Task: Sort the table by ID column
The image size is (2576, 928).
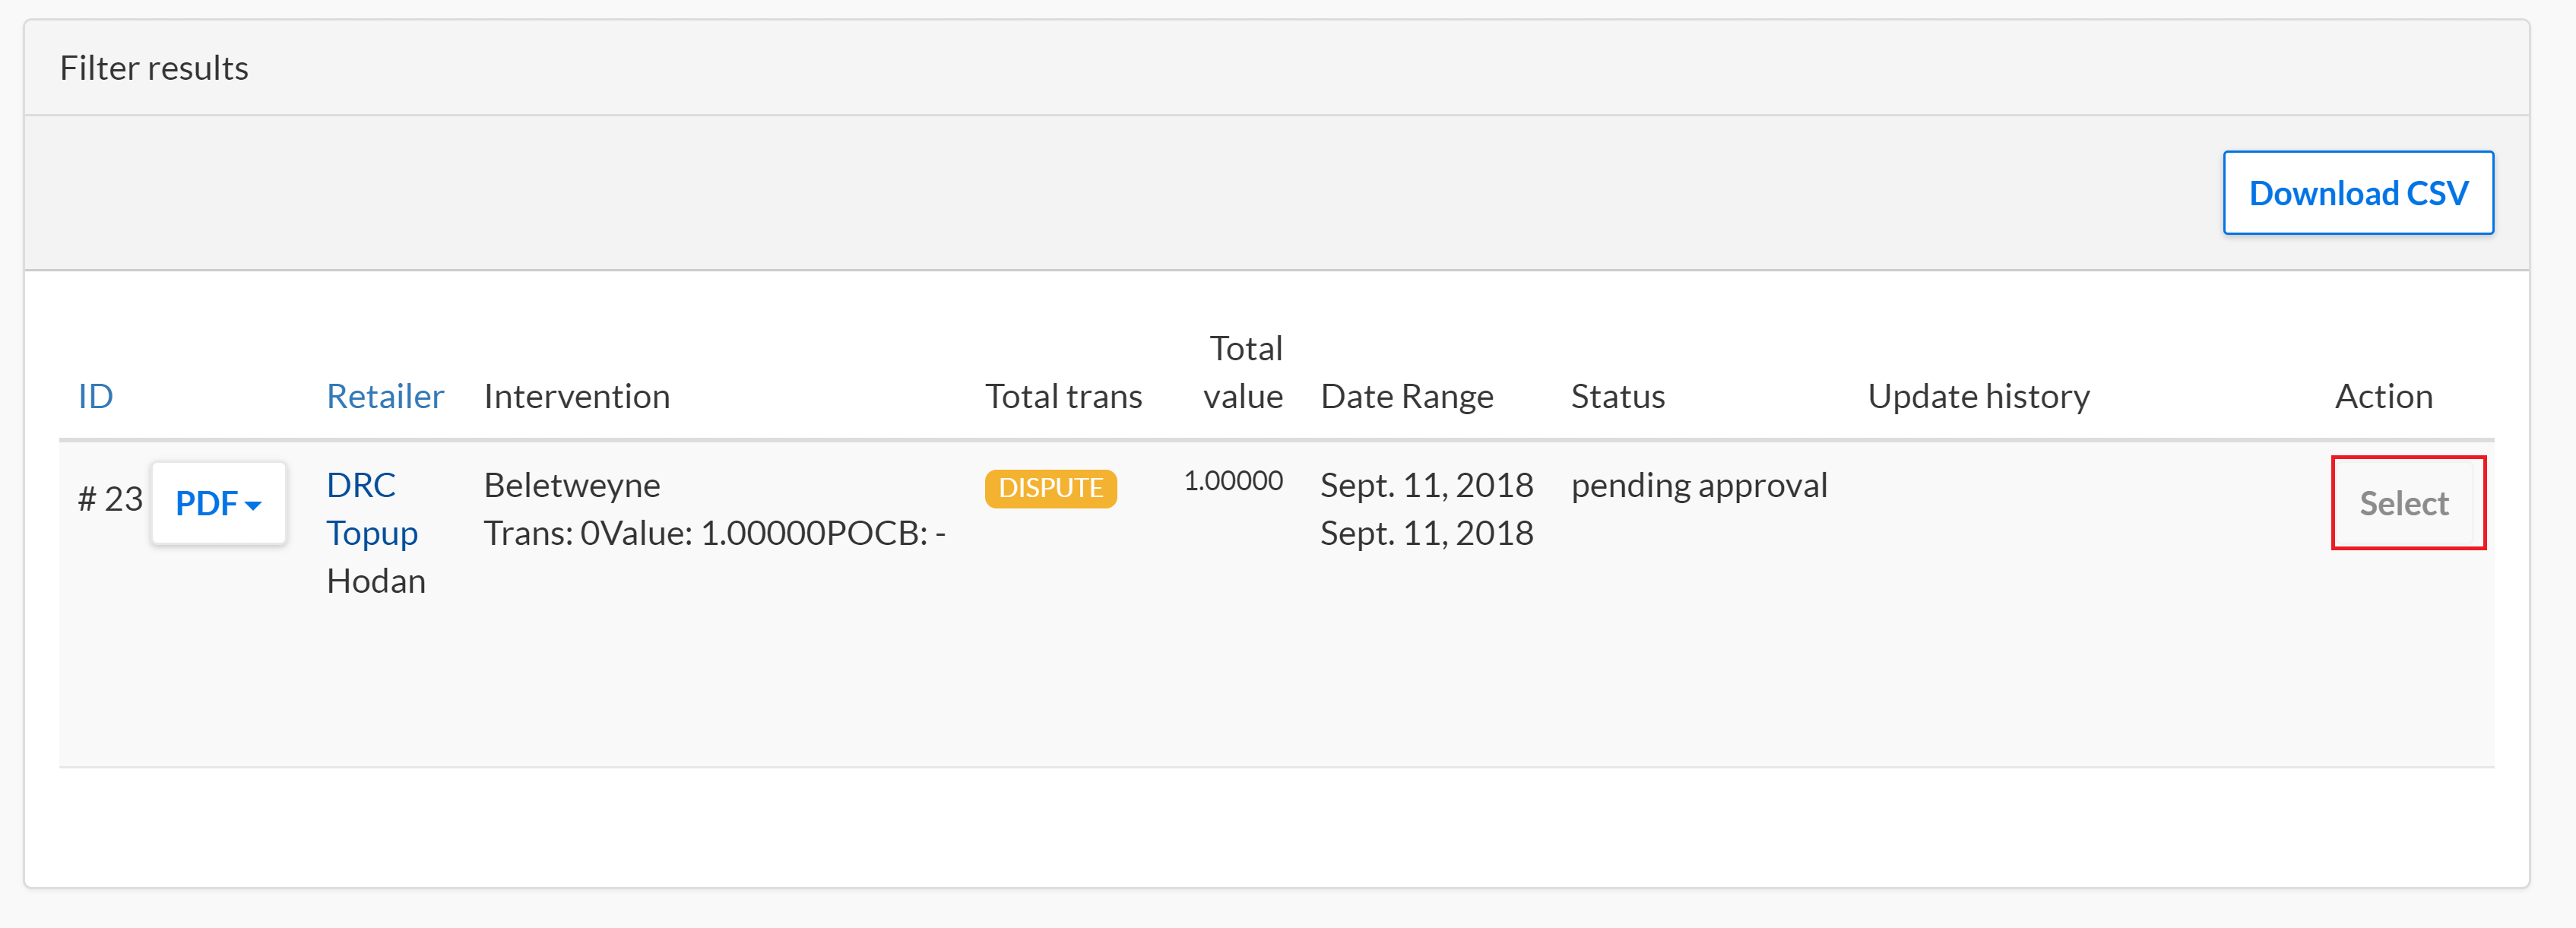Action: [x=96, y=396]
